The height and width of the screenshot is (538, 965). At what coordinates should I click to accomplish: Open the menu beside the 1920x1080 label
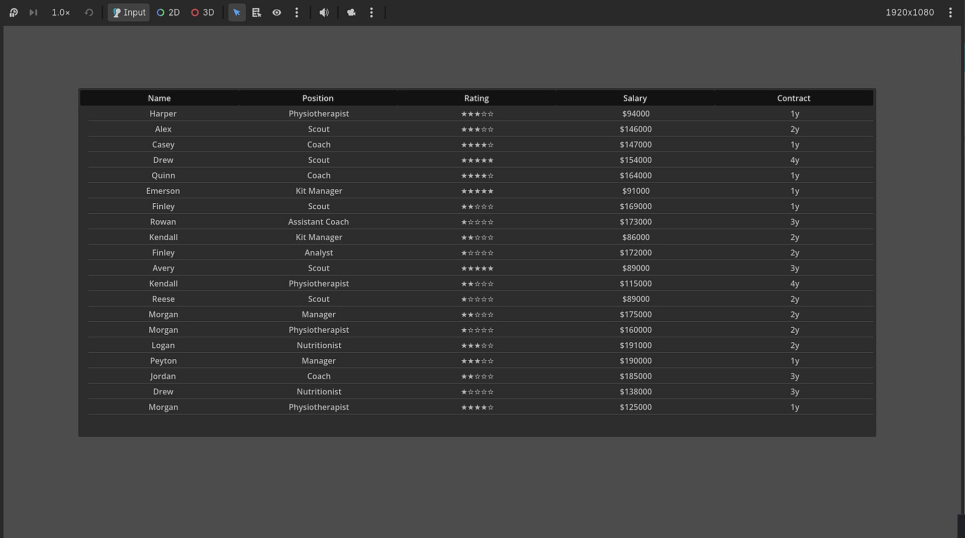950,13
